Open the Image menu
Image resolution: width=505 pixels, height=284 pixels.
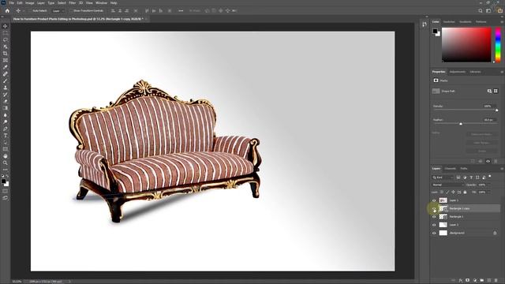click(x=30, y=3)
